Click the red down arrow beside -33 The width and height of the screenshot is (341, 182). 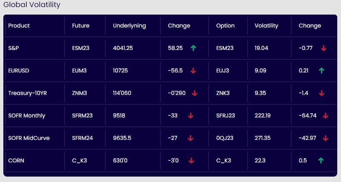pyautogui.click(x=191, y=116)
